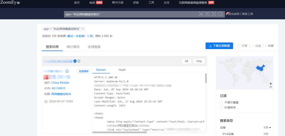This screenshot has width=285, height=136.
Task: Click the 网络键盘控制台 title link
Action: coord(61,94)
